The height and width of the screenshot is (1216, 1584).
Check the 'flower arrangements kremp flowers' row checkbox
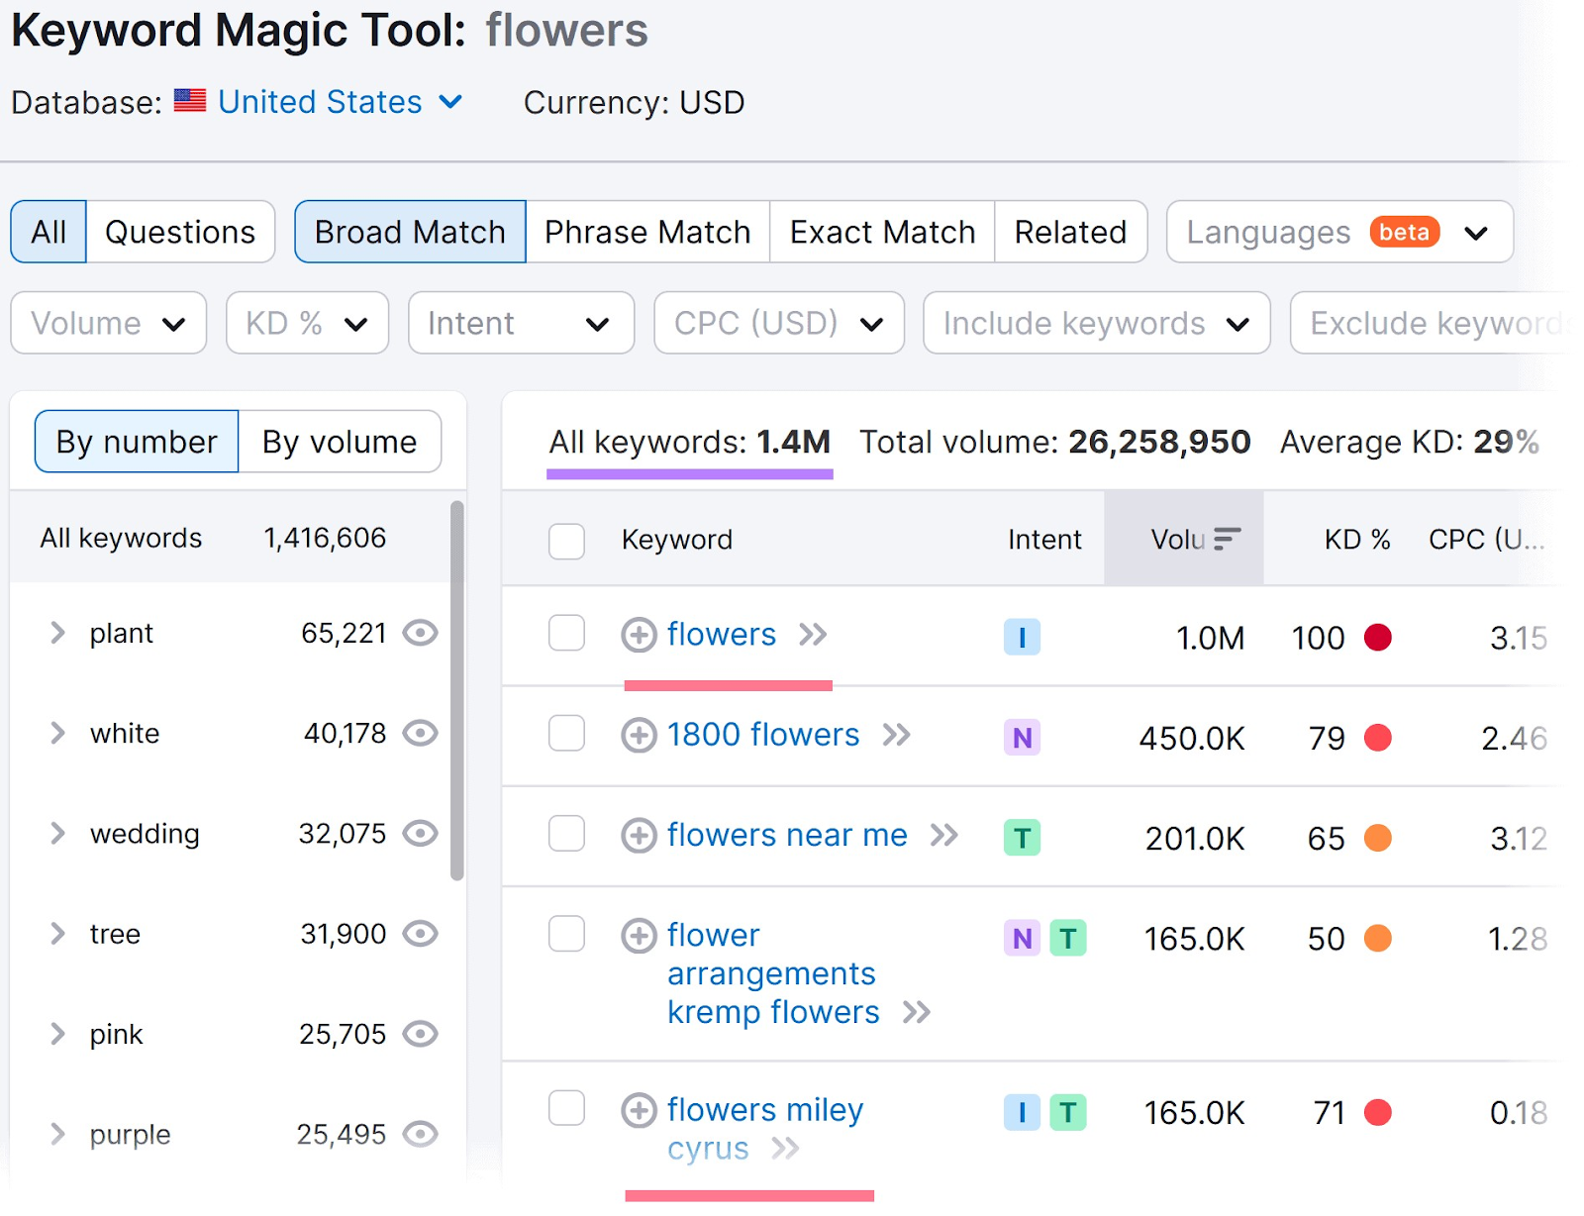tap(565, 934)
